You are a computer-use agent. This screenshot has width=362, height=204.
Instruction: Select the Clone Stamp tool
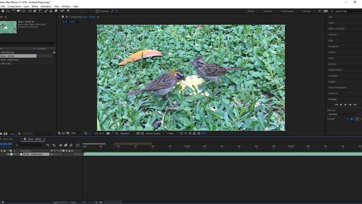click(51, 11)
